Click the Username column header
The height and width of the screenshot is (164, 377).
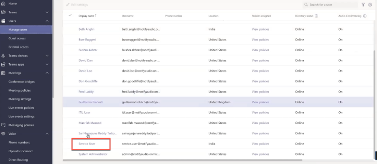[127, 16]
